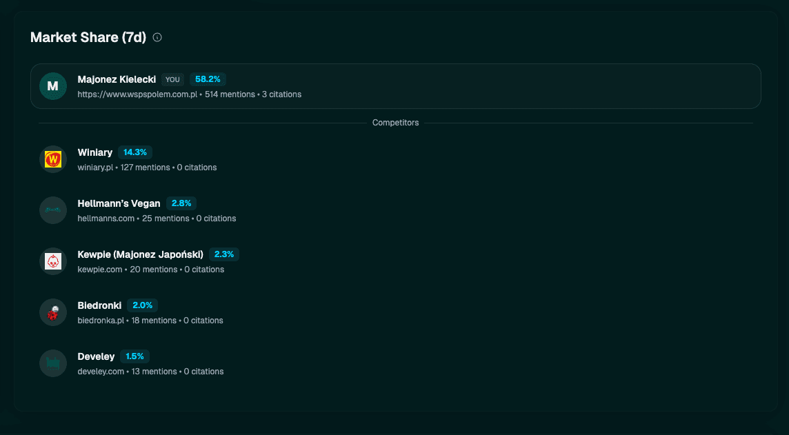Screen dimensions: 789x435
Task: Click the Majonez Kielecki brand avatar
Action: [53, 86]
